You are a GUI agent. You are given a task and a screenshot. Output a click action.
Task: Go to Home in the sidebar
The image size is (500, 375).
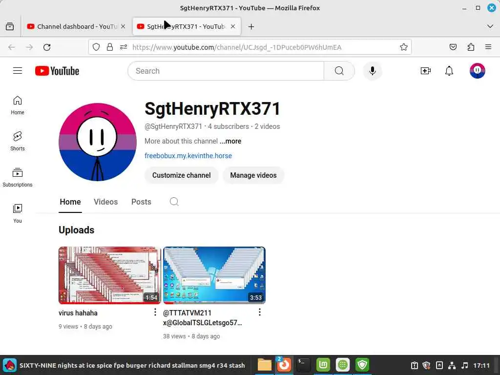[x=18, y=105]
